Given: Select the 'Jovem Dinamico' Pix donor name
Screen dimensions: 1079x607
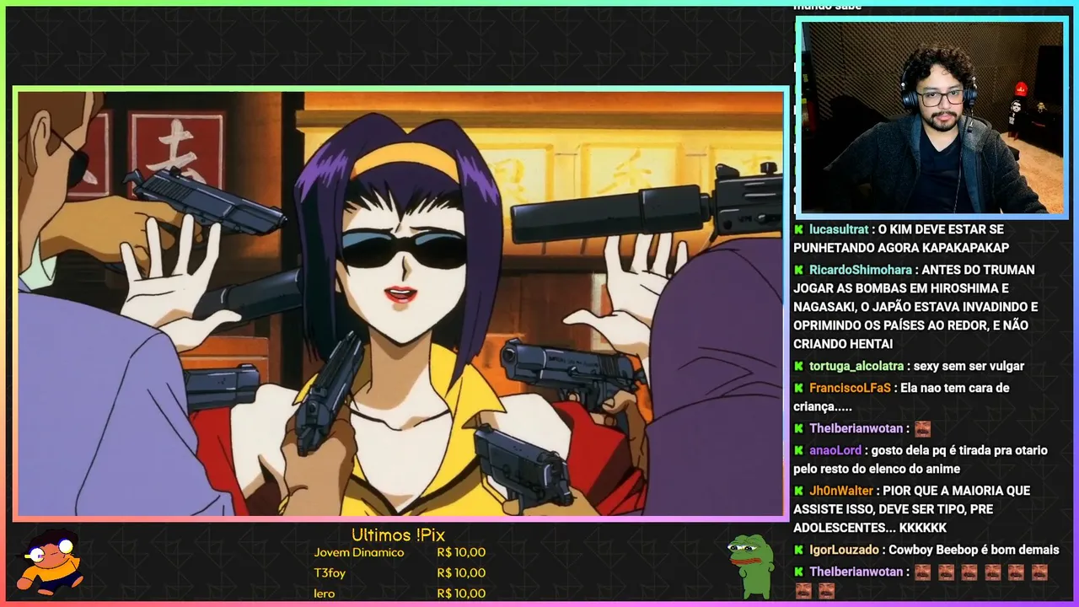Looking at the screenshot, I should 359,553.
